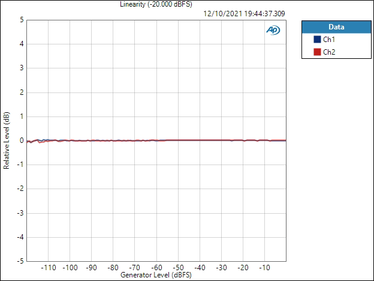Image resolution: width=374 pixels, height=281 pixels.
Task: Click the -100 x-axis tick label
Action: click(x=70, y=268)
